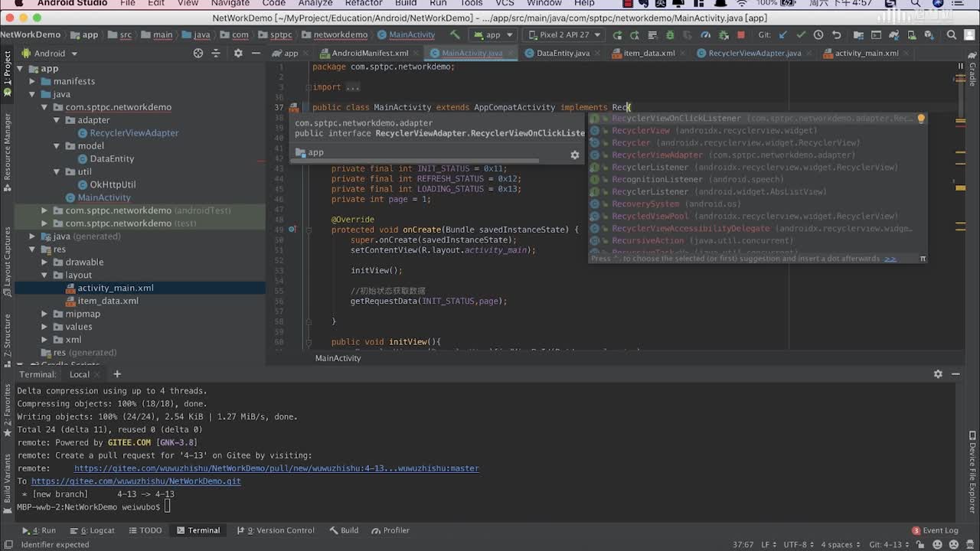Select OkHttpUtil in project tree
The height and width of the screenshot is (551, 980).
[112, 184]
